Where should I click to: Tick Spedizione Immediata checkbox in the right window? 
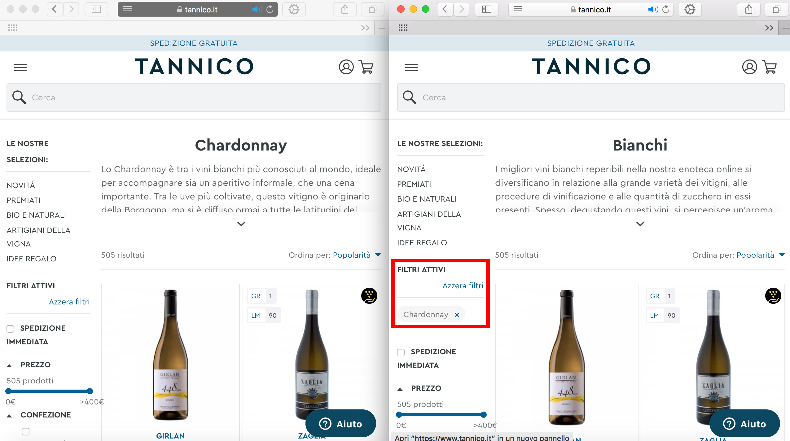click(401, 352)
